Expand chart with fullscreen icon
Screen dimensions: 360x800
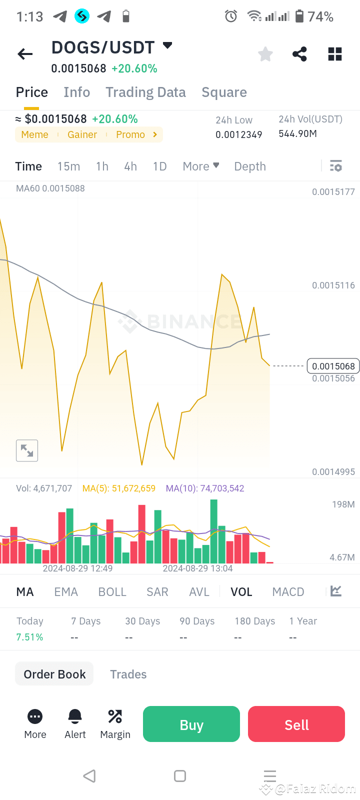[x=26, y=450]
